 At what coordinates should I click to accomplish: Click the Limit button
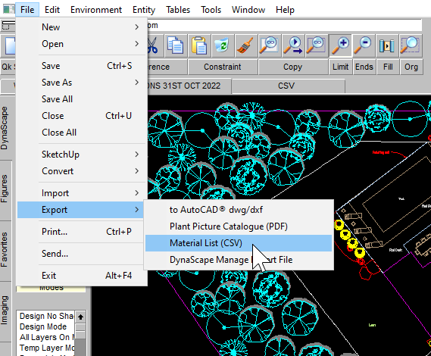coord(341,67)
